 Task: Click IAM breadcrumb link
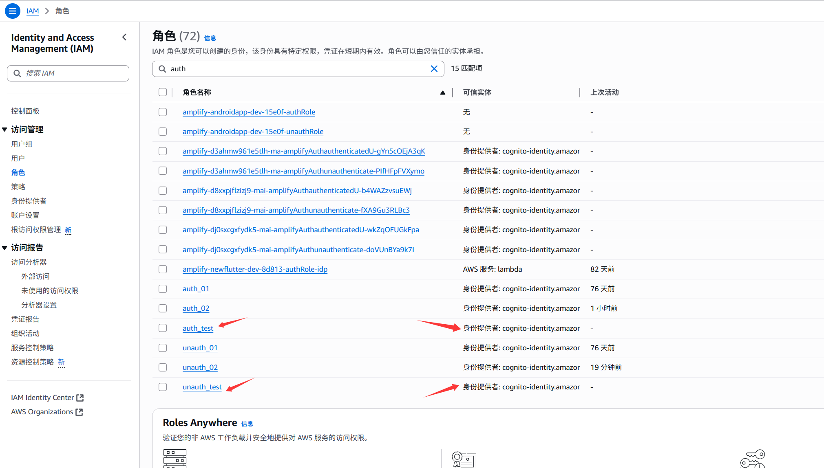(33, 11)
